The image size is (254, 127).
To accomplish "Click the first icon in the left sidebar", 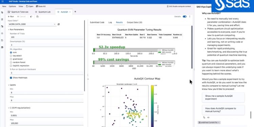I will [2, 12].
